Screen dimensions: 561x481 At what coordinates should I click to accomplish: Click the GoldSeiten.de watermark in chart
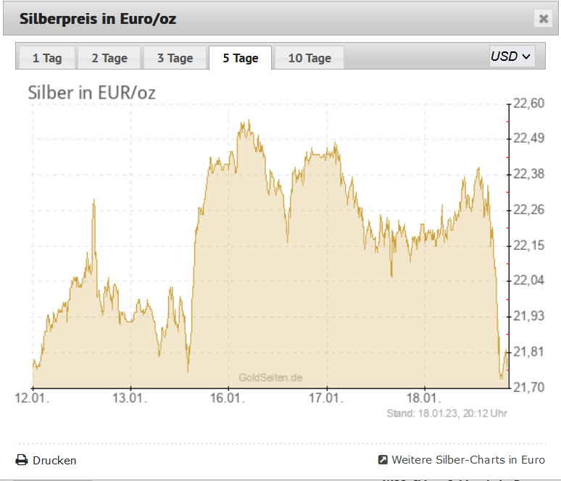coord(270,377)
